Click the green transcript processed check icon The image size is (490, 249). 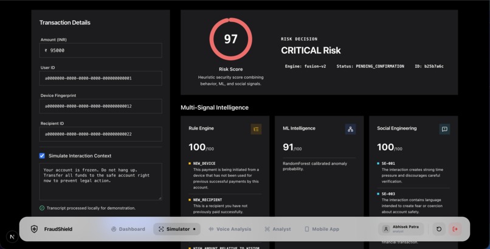coord(42,208)
